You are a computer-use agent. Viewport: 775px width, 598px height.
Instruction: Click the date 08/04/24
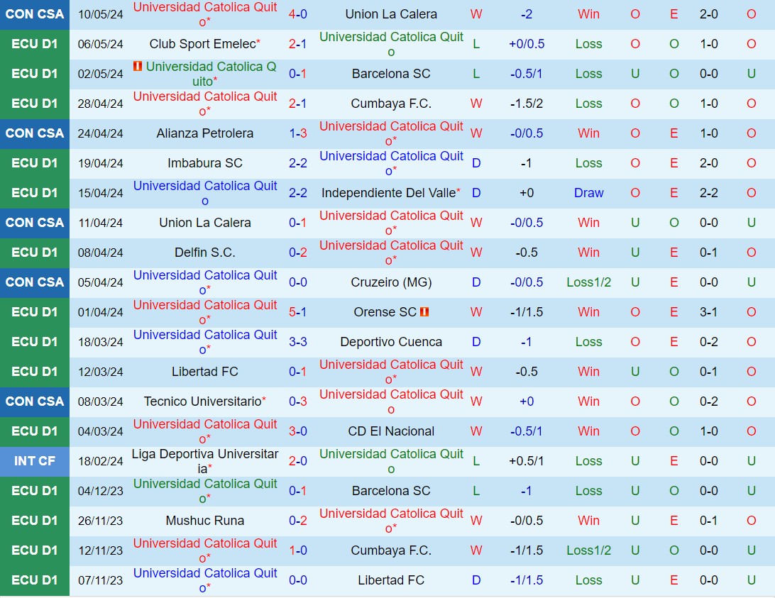click(x=100, y=253)
